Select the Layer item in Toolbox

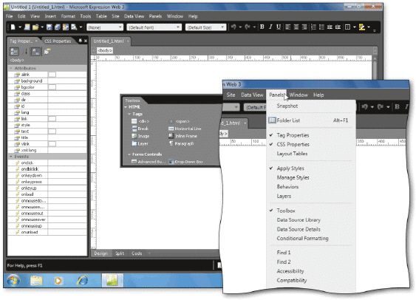tap(140, 143)
